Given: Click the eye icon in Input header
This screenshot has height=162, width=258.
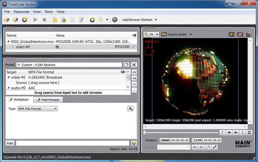Looking at the screenshot, I should point(134,35).
